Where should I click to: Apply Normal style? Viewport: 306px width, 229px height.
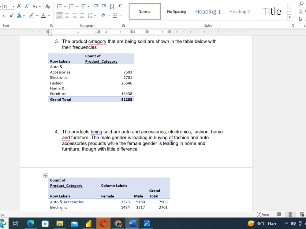(145, 12)
